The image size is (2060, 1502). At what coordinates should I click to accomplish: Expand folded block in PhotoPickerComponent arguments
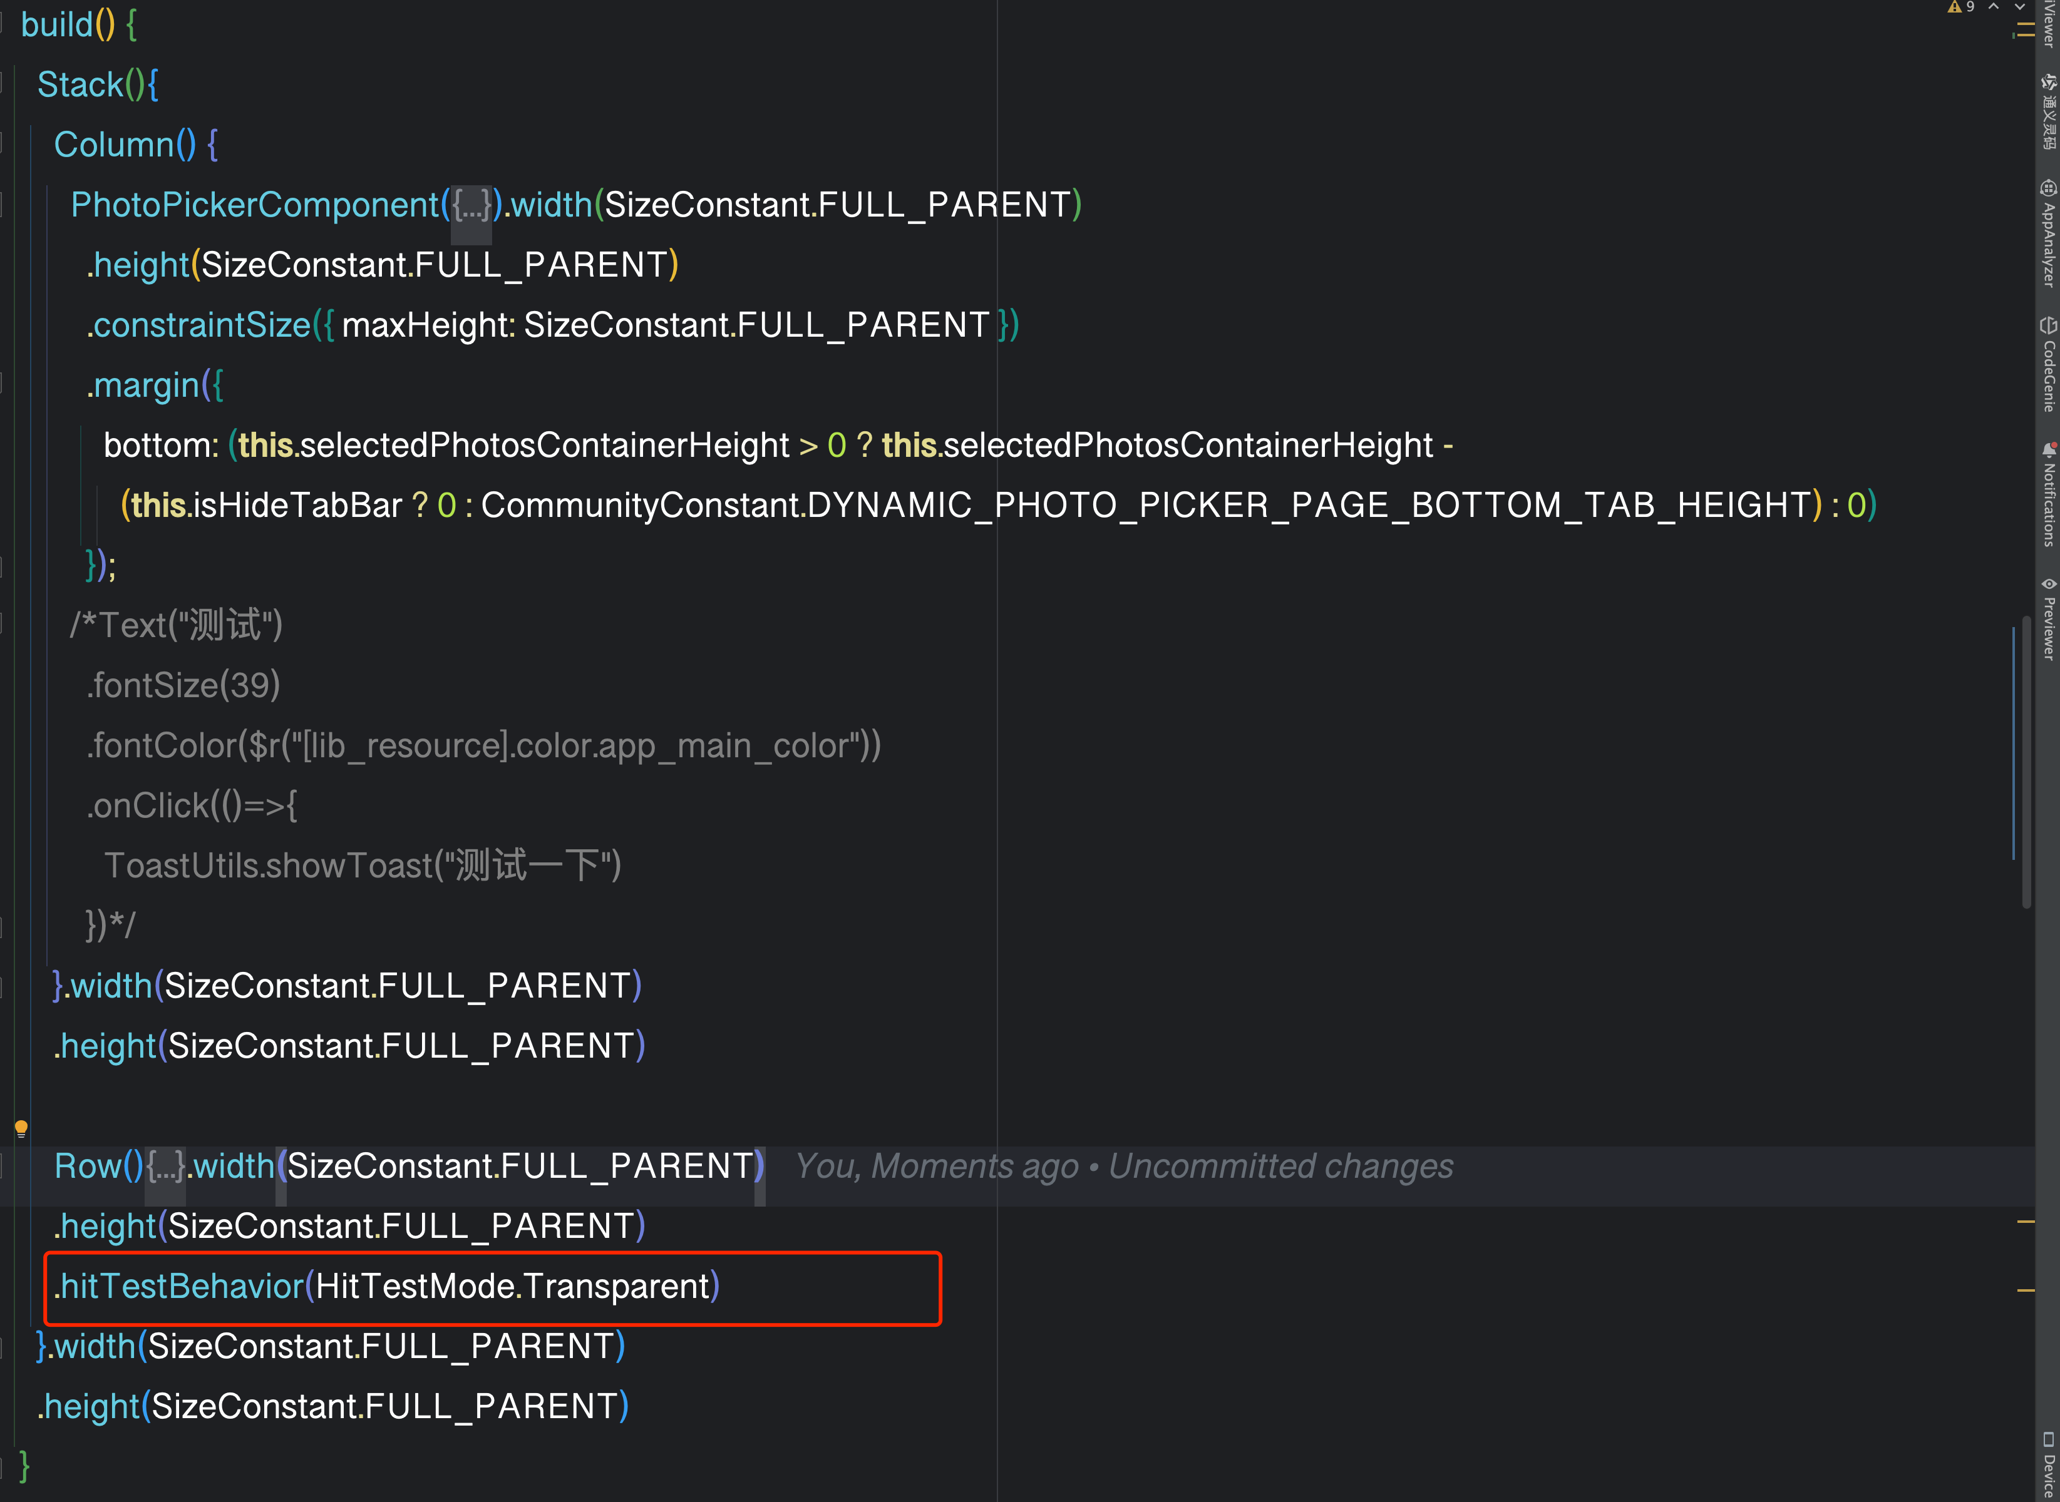tap(472, 205)
